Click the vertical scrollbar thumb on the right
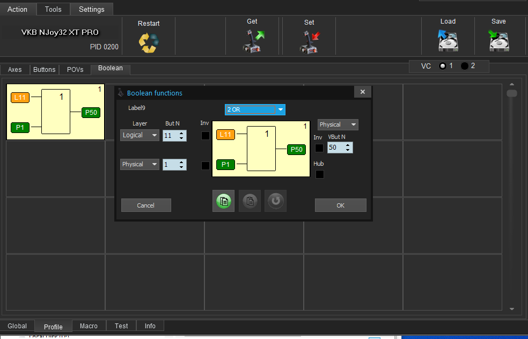Image resolution: width=528 pixels, height=339 pixels. coord(512,93)
